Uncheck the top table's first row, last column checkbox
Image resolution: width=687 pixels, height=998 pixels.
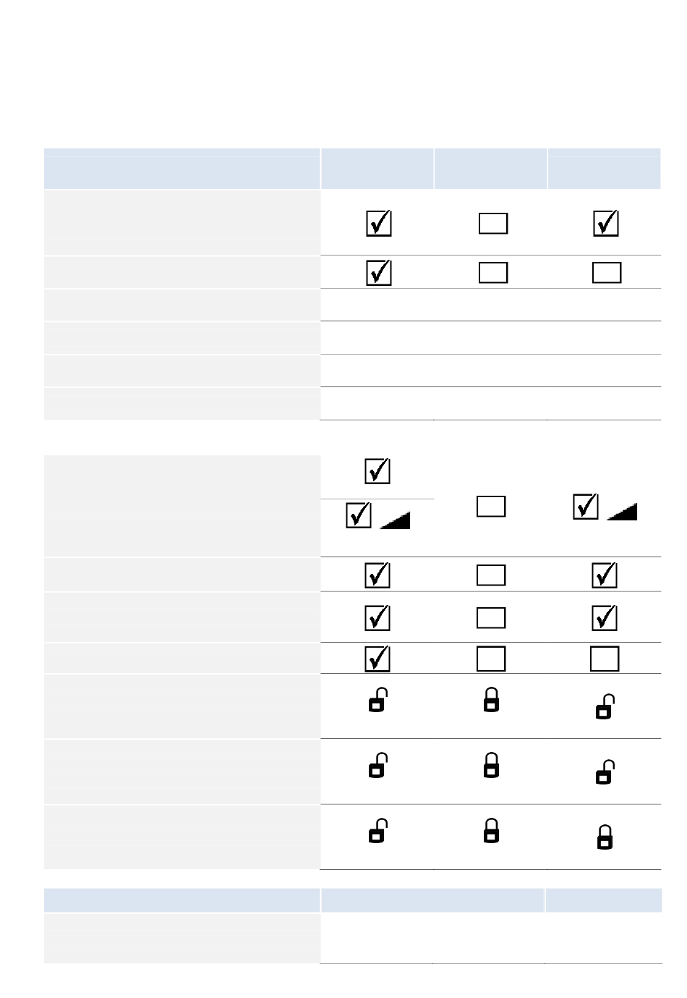pos(606,224)
